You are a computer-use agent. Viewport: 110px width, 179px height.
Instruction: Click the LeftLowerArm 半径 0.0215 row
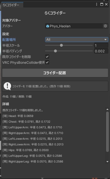point(32,139)
